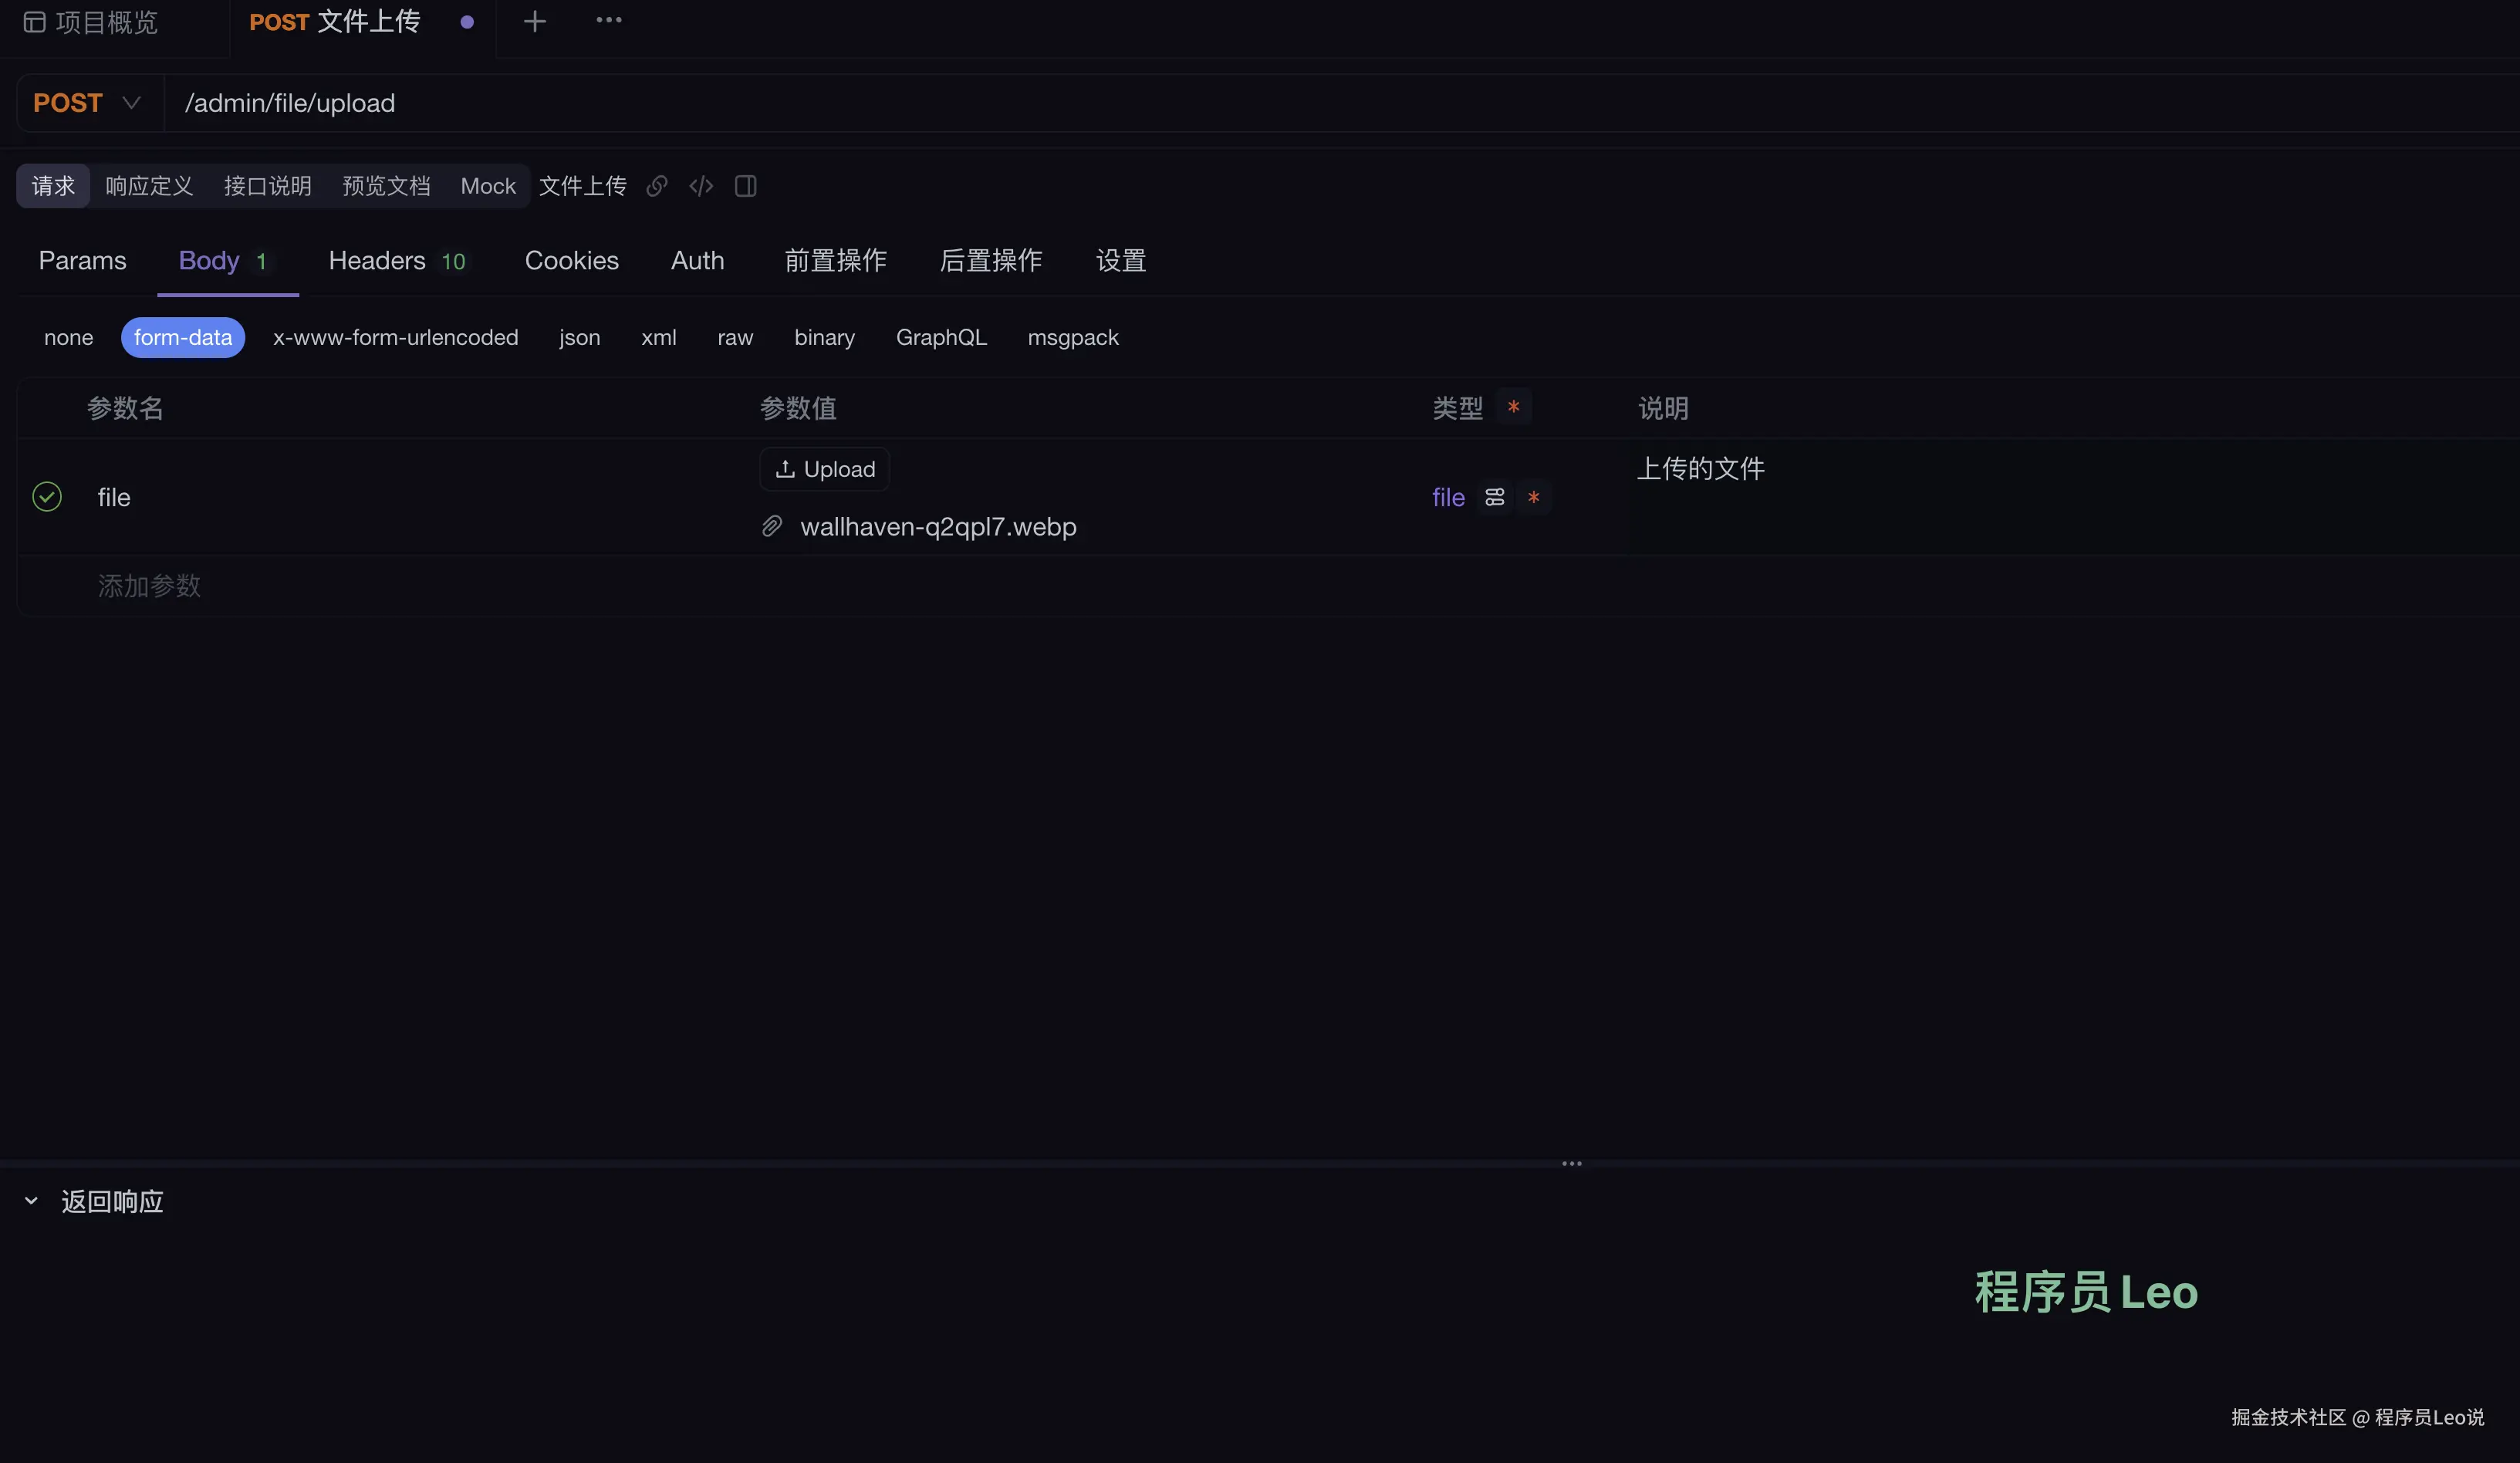Click the paperclip icon next to wallhaven file
2520x1463 pixels.
tap(771, 526)
